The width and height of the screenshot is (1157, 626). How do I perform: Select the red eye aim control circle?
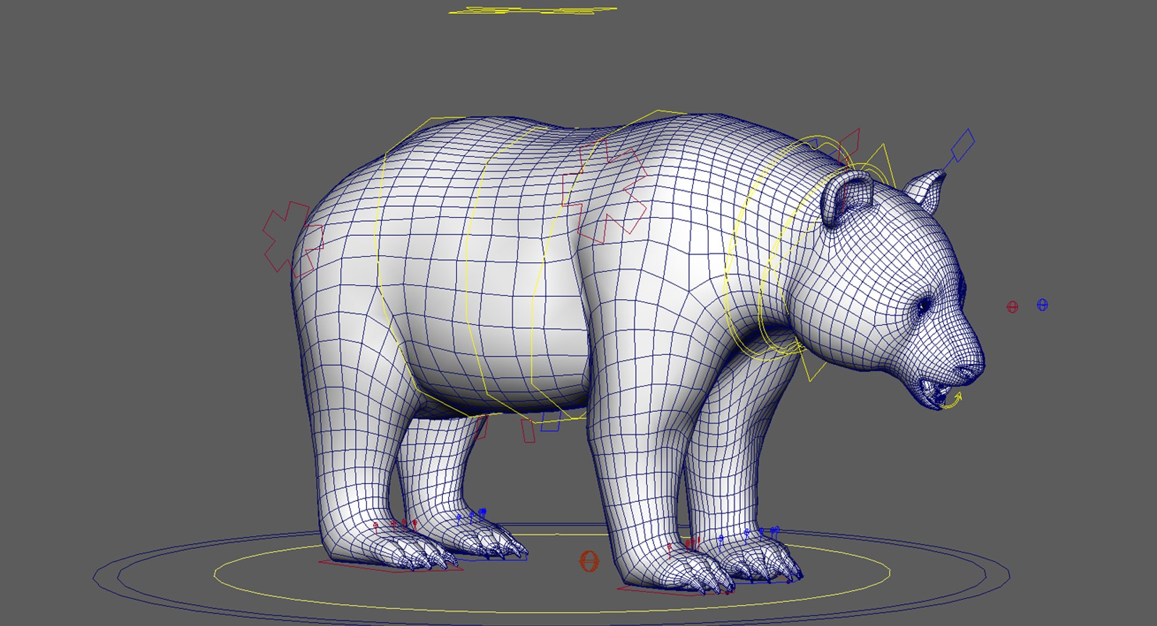pos(1012,307)
